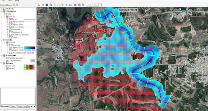Click the Terrain color ramp swatch

click(29, 66)
